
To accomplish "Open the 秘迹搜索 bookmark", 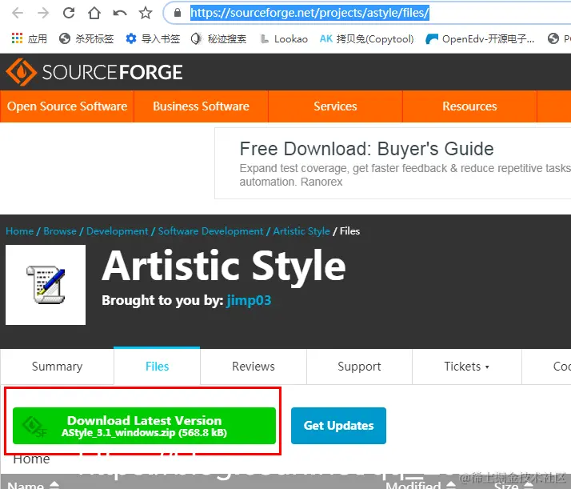I will (x=218, y=38).
